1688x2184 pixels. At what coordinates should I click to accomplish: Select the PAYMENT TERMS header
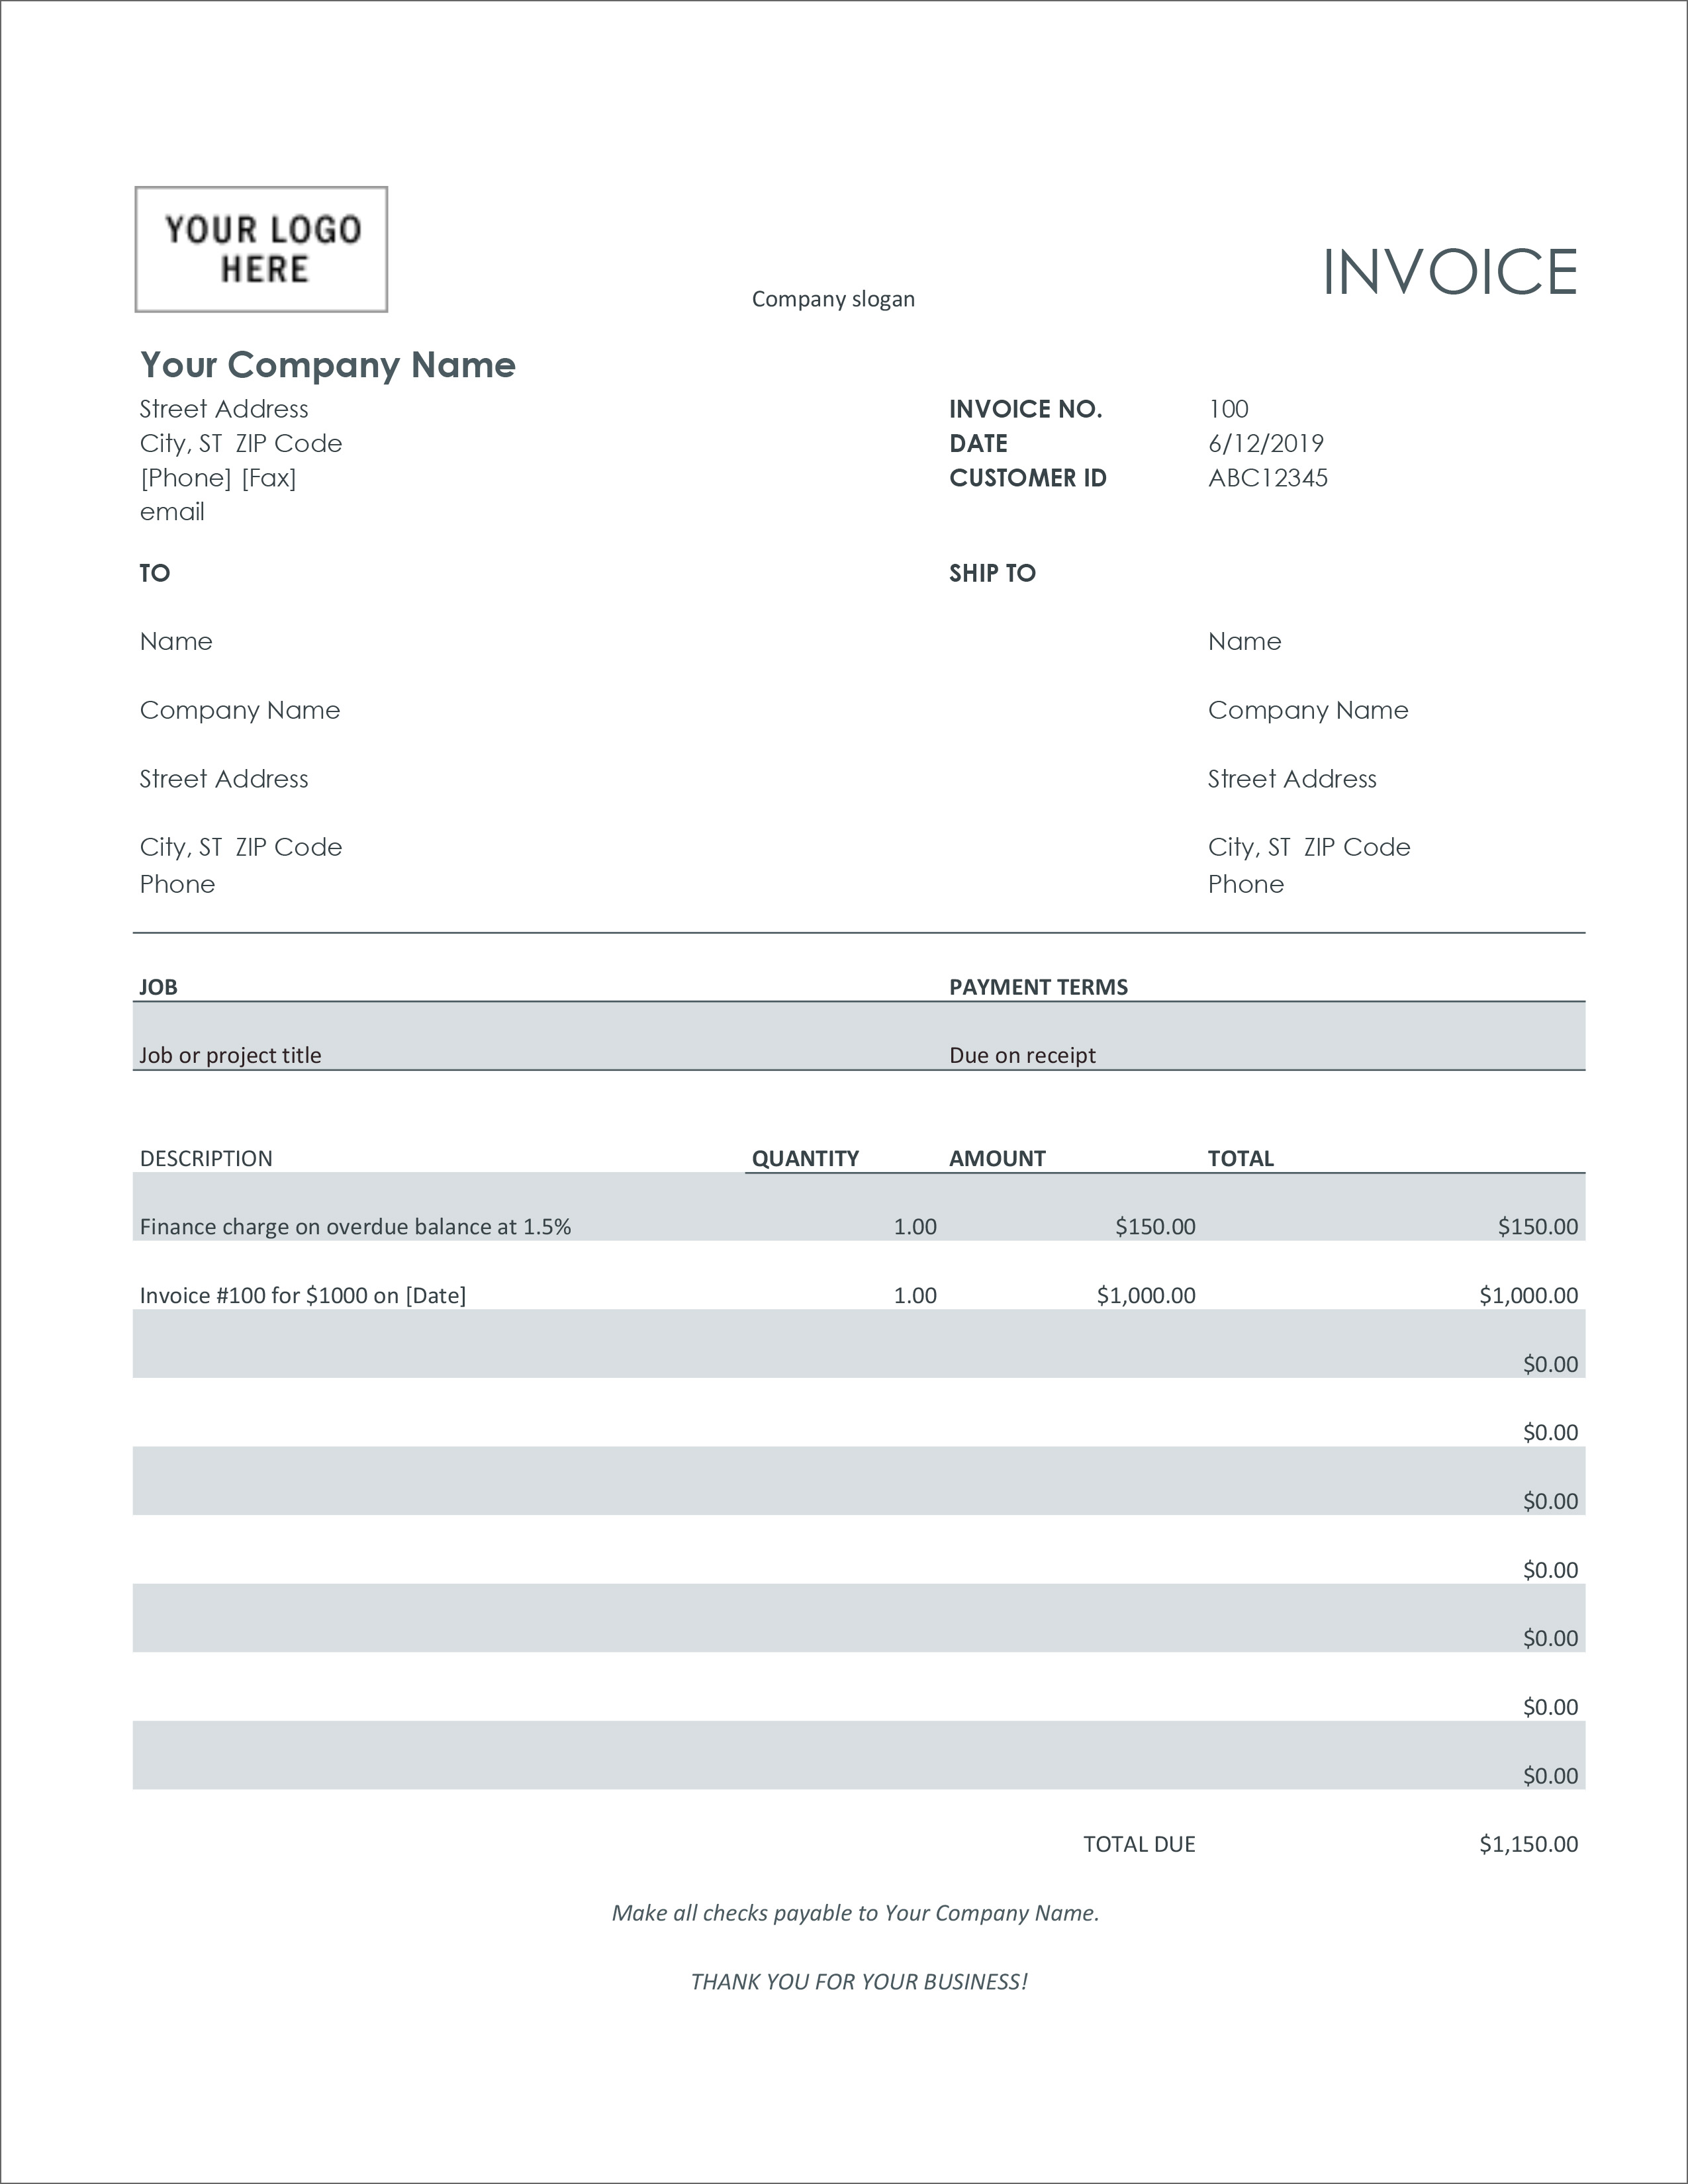click(x=1038, y=987)
